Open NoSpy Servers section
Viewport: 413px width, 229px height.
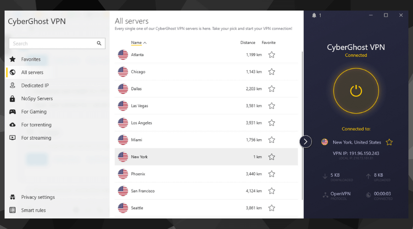[37, 98]
